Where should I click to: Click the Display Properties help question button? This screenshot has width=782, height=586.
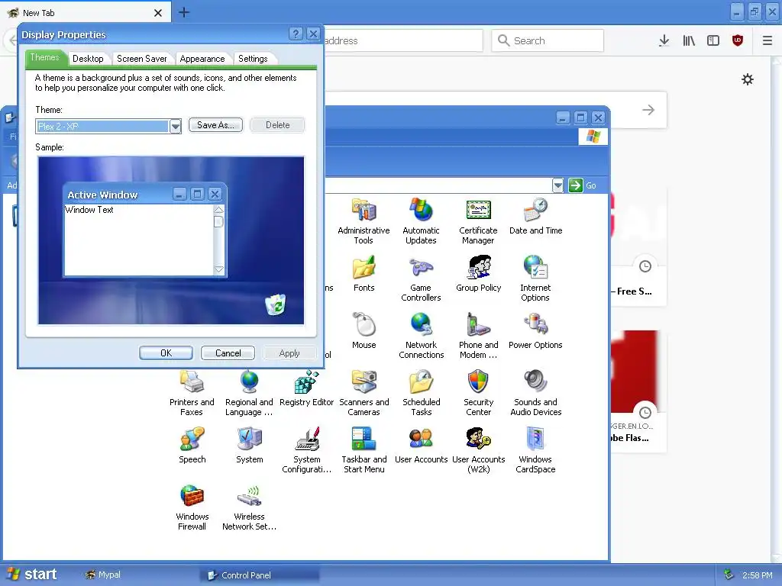coord(296,34)
